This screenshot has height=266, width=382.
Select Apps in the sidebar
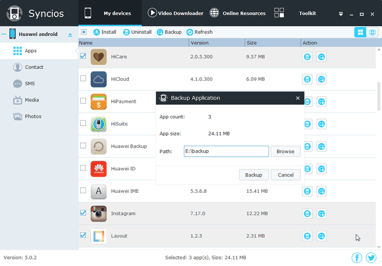(39, 51)
